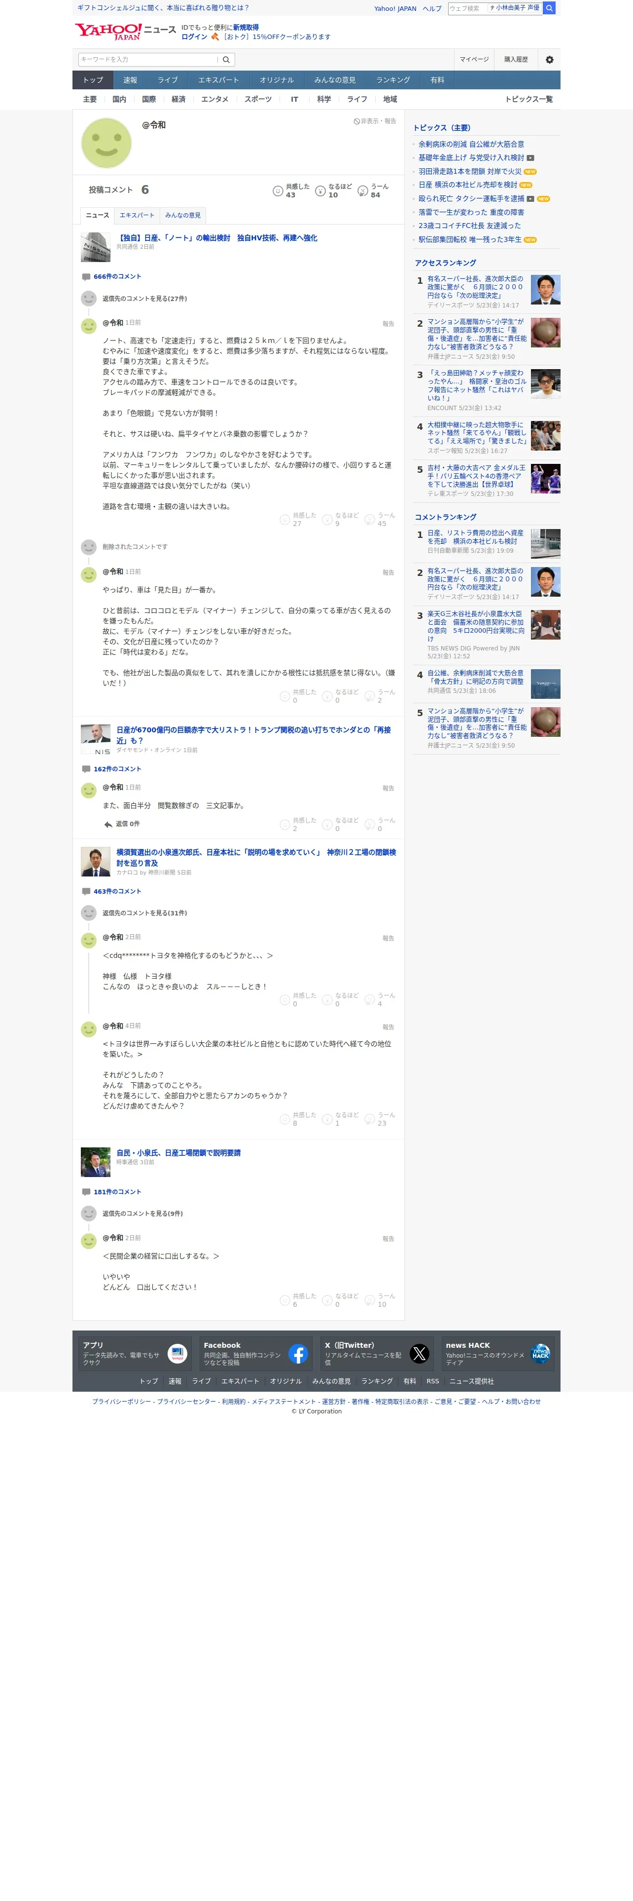
Task: Click 共感した icon on the ノート comment
Action: (284, 520)
